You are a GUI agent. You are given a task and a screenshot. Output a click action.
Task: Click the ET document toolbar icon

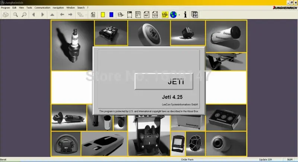click(x=138, y=15)
